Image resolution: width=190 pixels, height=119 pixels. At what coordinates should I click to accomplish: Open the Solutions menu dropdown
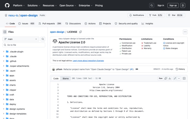[34, 5]
